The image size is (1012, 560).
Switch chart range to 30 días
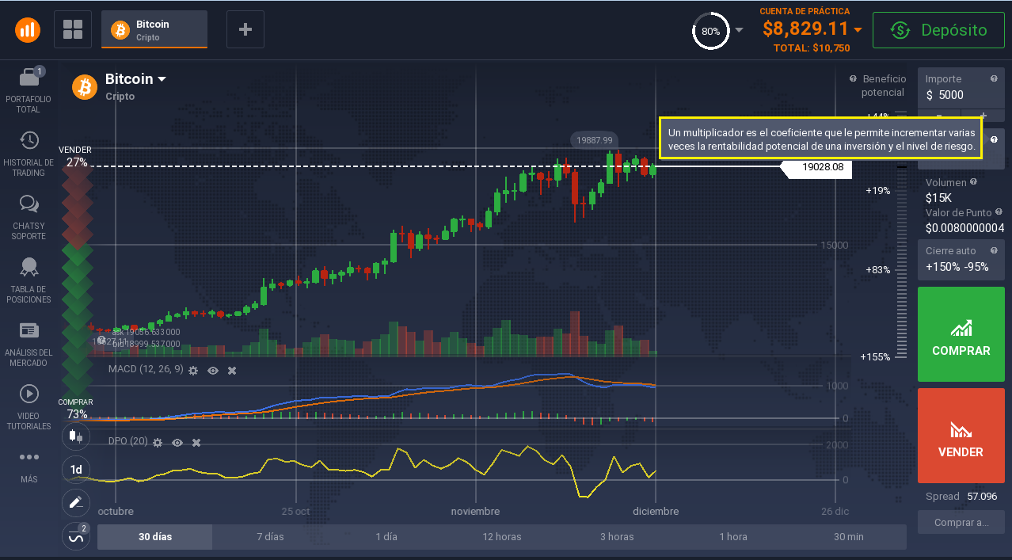(154, 536)
